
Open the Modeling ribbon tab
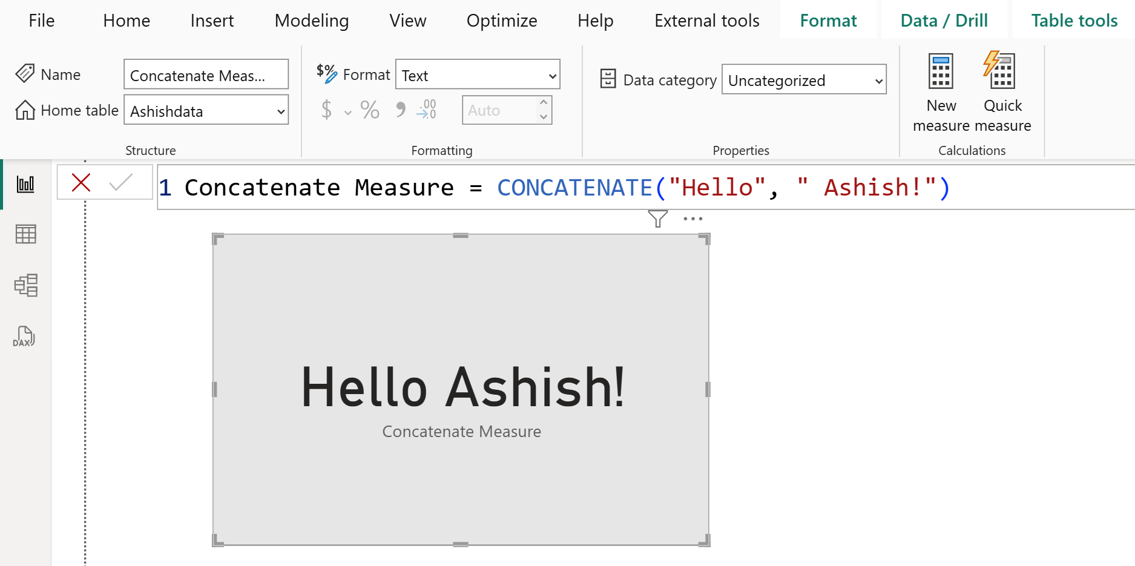pos(312,20)
